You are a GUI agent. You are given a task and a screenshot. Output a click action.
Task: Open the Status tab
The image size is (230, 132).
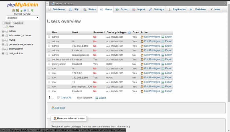click(90, 9)
